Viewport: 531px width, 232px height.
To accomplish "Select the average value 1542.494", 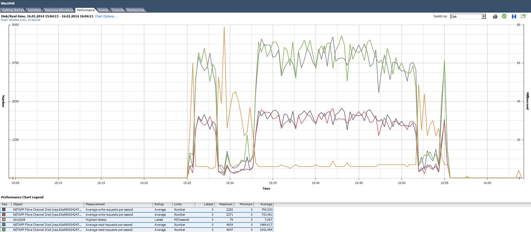I will (266, 230).
